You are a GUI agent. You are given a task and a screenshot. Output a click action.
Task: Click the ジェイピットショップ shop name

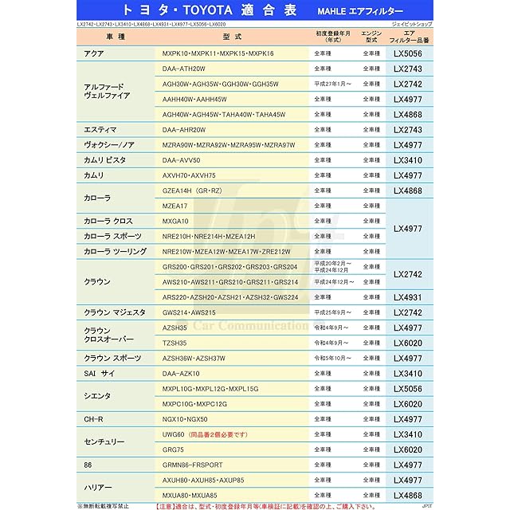click(x=412, y=24)
